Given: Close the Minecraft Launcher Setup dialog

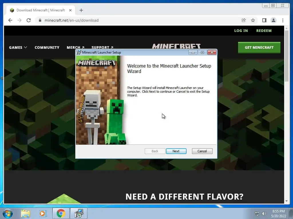Looking at the screenshot, I should point(212,52).
